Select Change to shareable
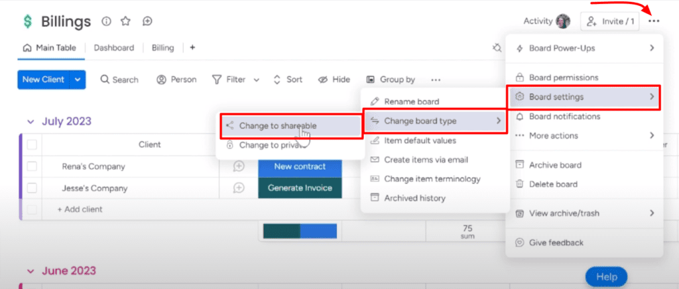 coord(291,126)
